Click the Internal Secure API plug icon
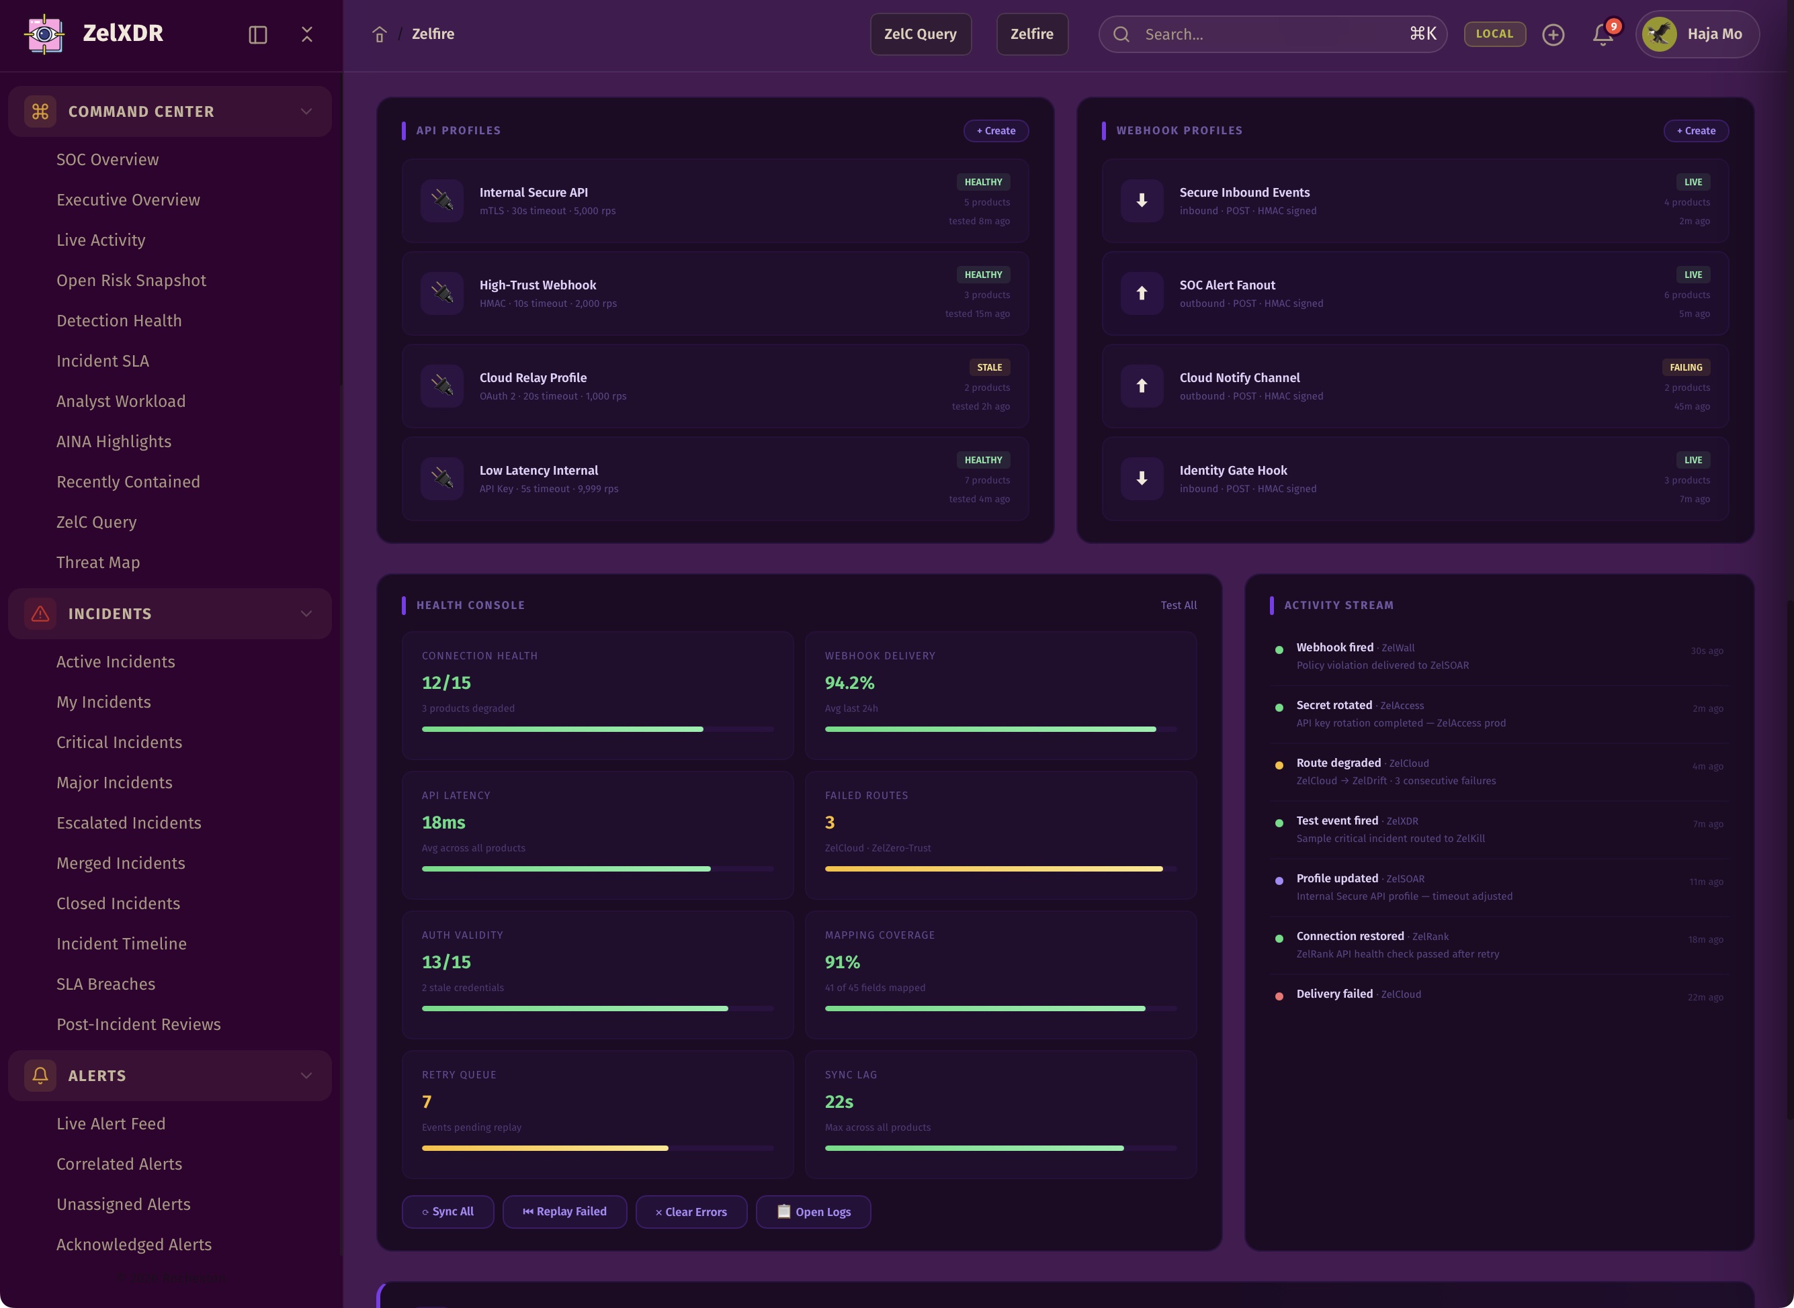This screenshot has height=1308, width=1794. click(x=442, y=200)
